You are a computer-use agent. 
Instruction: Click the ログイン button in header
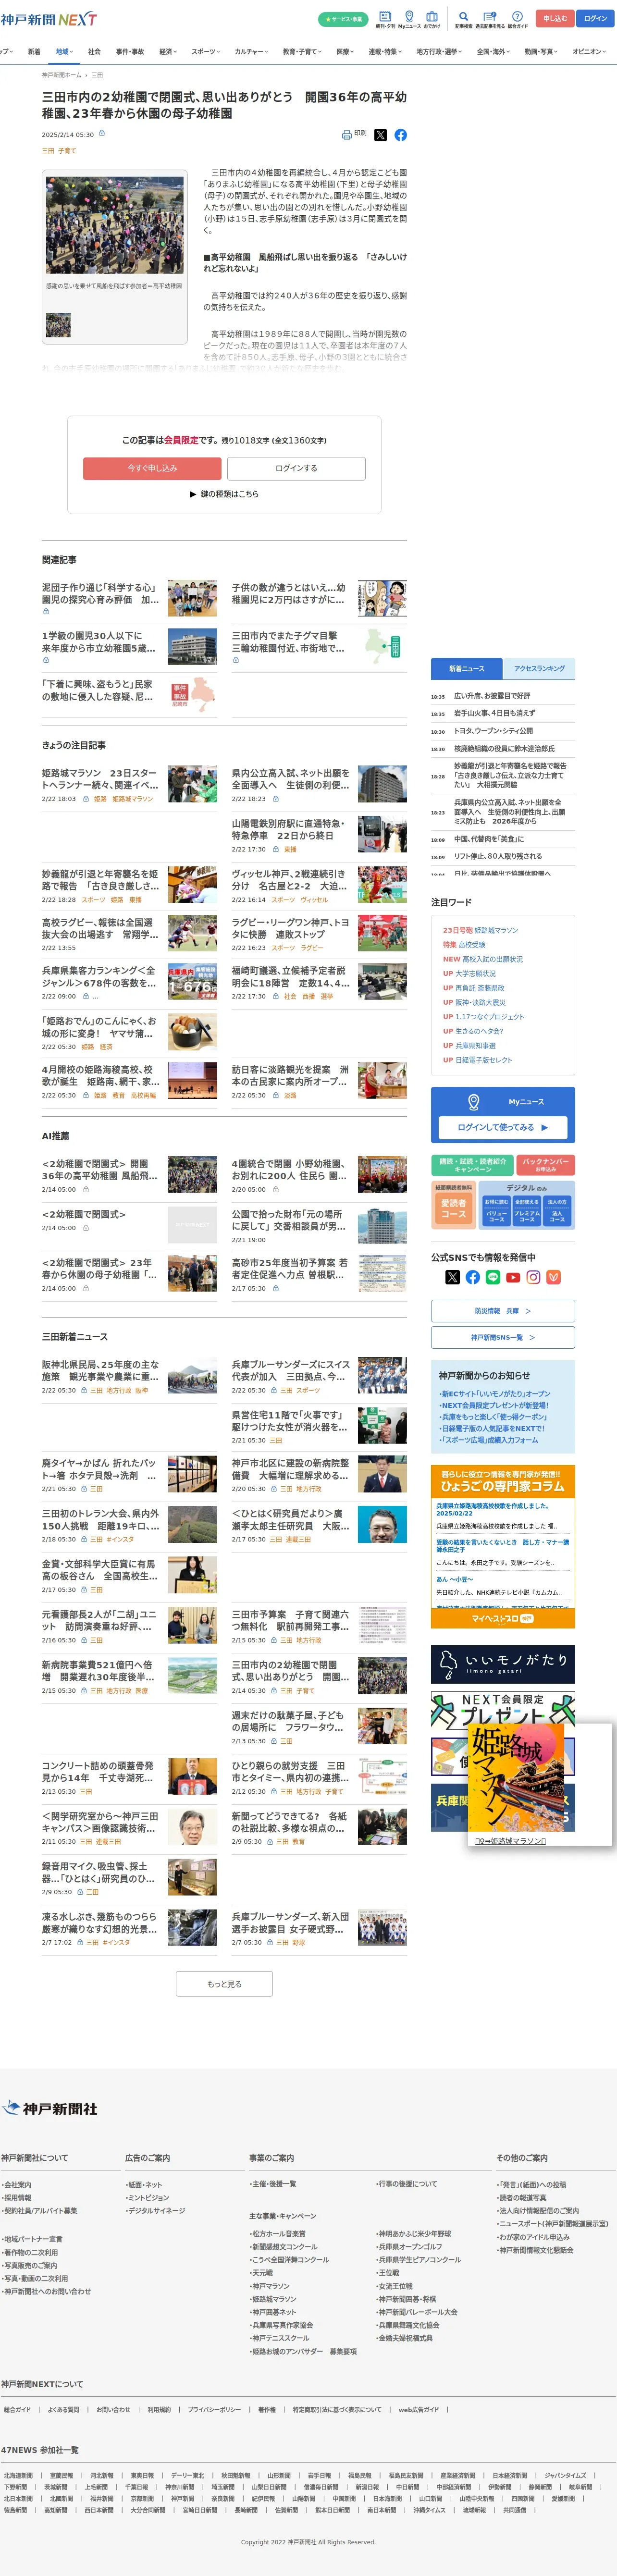(595, 18)
